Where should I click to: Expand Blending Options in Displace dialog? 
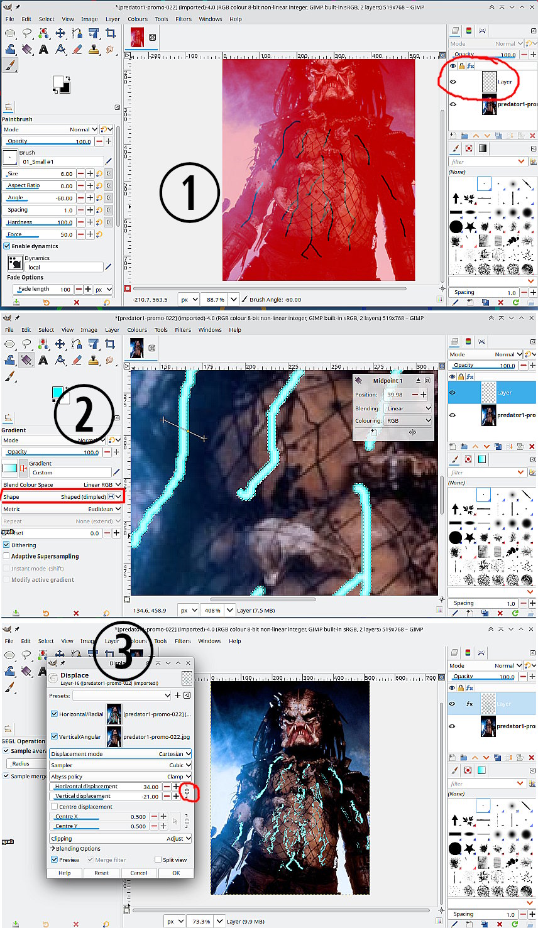(x=75, y=849)
